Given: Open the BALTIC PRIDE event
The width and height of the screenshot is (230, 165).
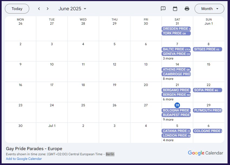Looking at the screenshot, I should (x=176, y=49).
